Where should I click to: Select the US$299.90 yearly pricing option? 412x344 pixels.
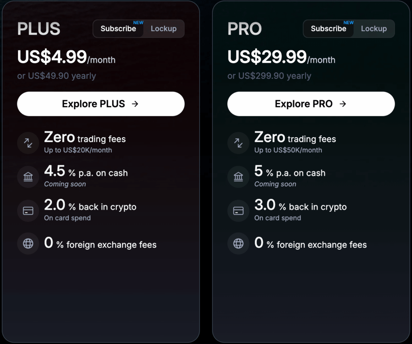pyautogui.click(x=269, y=76)
